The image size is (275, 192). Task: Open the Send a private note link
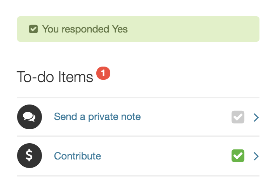97,117
